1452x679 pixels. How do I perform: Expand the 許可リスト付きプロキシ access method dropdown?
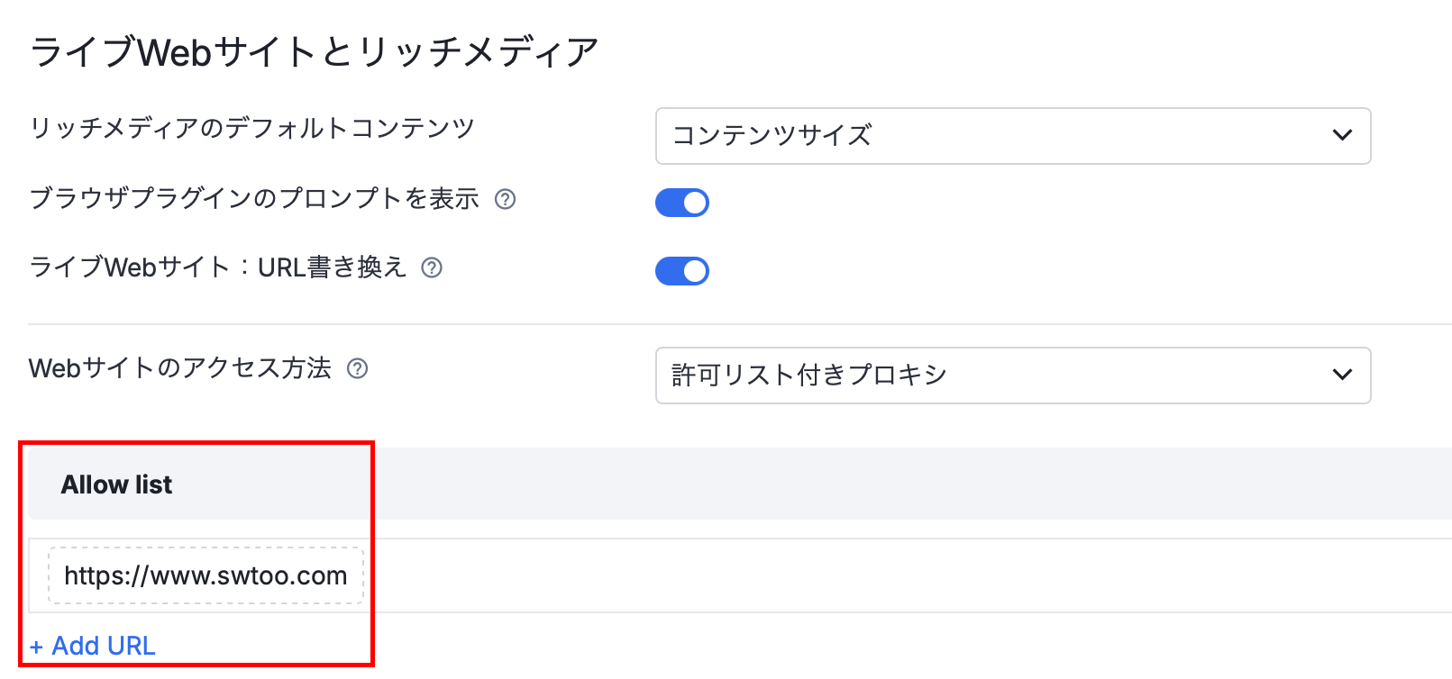(1012, 376)
